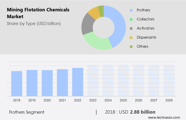
Task: Click the yellow Dispersants legend swatch
Action: coord(131,37)
